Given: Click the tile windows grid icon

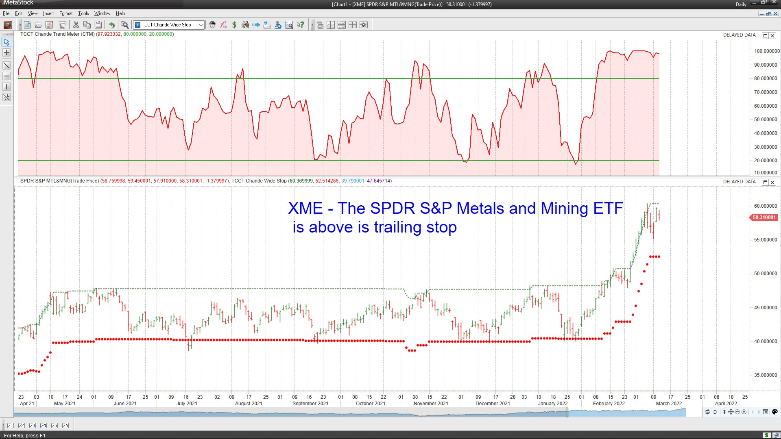Looking at the screenshot, I should click(x=353, y=25).
